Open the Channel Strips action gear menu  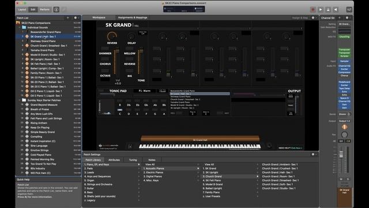pos(347,18)
